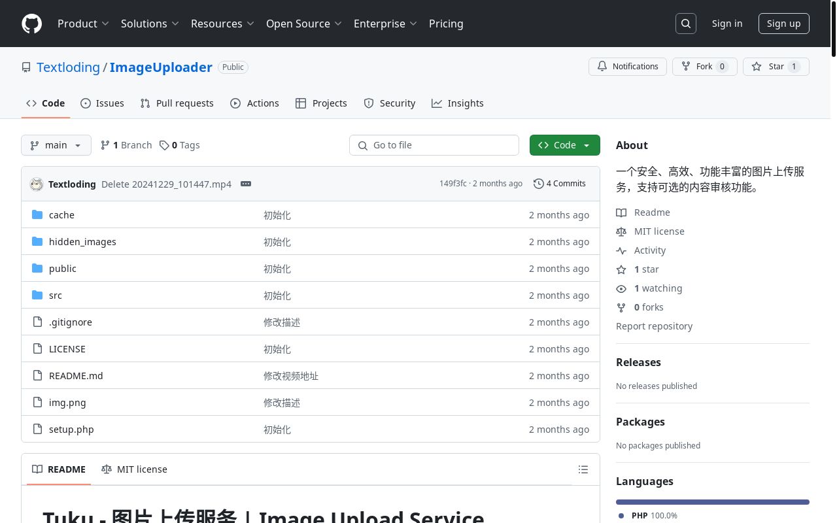Click the cache folder icon

pos(37,215)
